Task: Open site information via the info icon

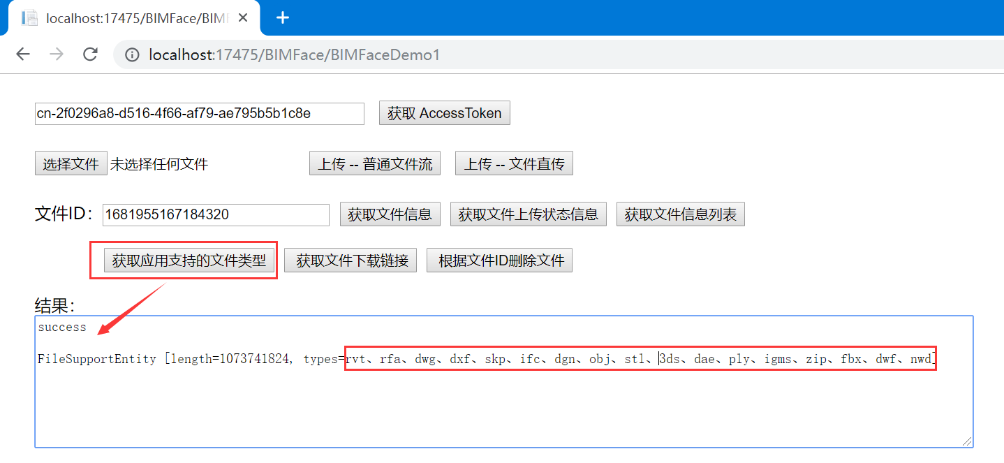Action: (x=132, y=54)
